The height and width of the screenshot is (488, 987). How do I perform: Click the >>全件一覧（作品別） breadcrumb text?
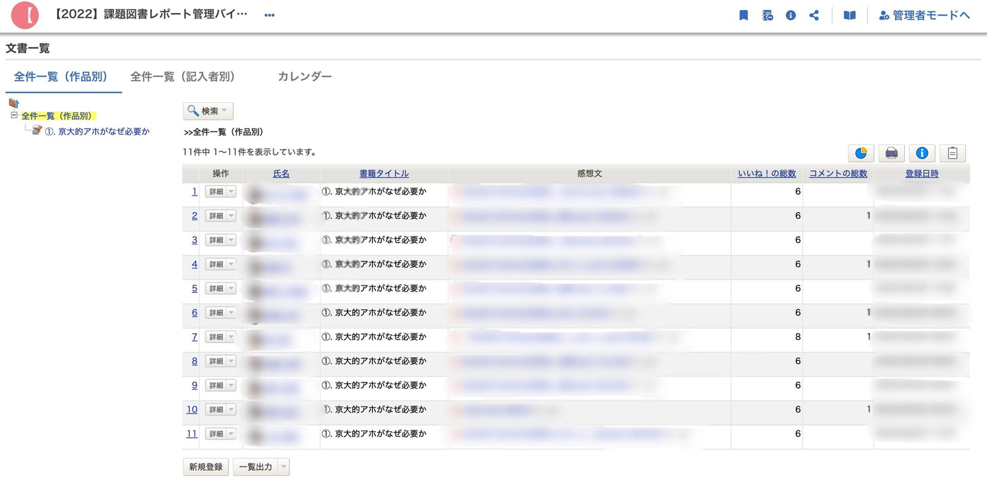click(223, 132)
